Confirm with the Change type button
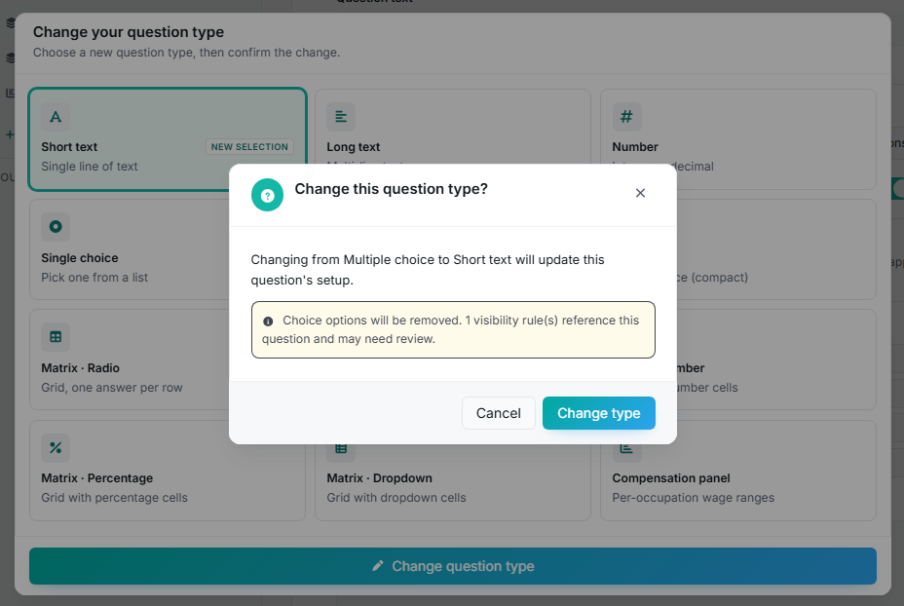This screenshot has width=904, height=606. pos(598,413)
